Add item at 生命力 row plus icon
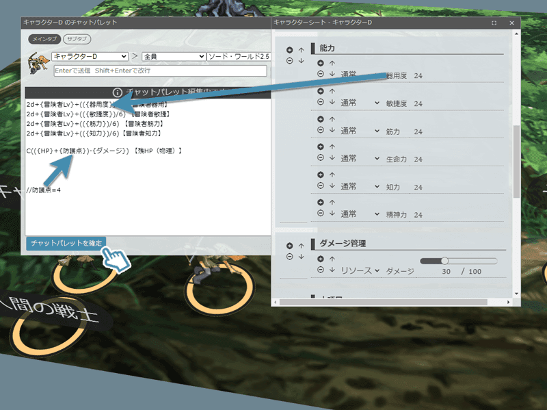Image resolution: width=547 pixels, height=410 pixels. [321, 146]
